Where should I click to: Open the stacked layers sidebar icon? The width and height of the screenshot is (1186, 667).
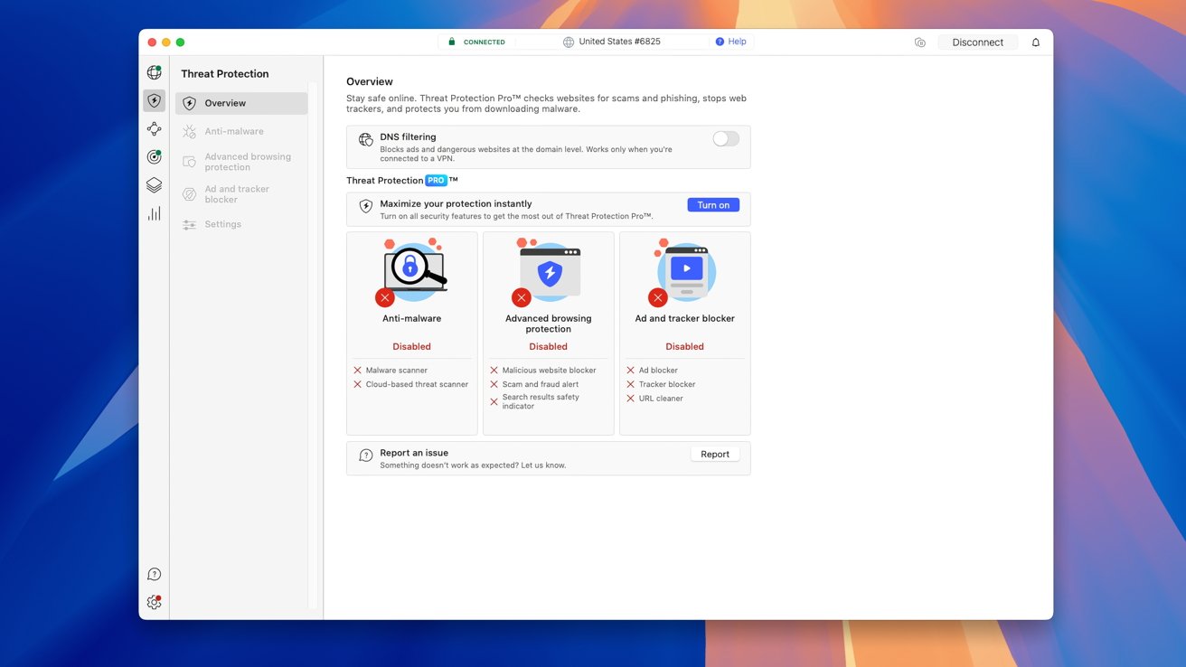point(155,185)
